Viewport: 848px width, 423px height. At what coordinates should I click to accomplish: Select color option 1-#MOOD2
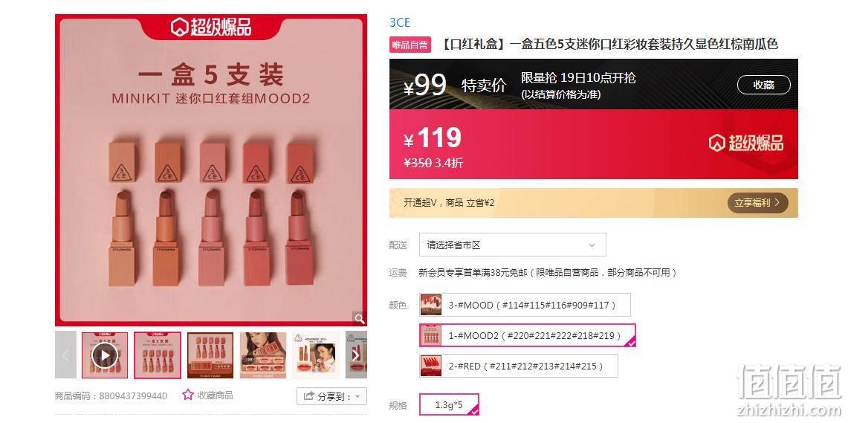click(x=527, y=335)
